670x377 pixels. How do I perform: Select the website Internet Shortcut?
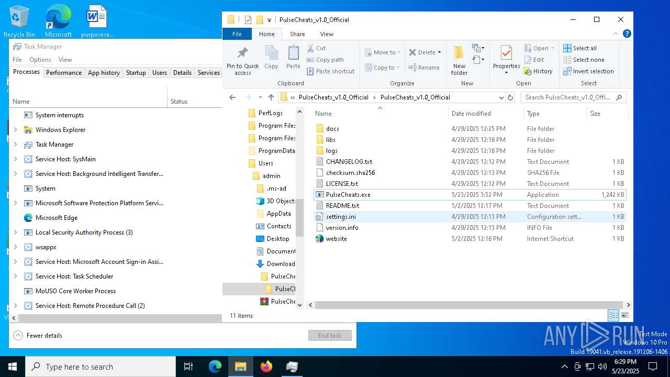470,239
